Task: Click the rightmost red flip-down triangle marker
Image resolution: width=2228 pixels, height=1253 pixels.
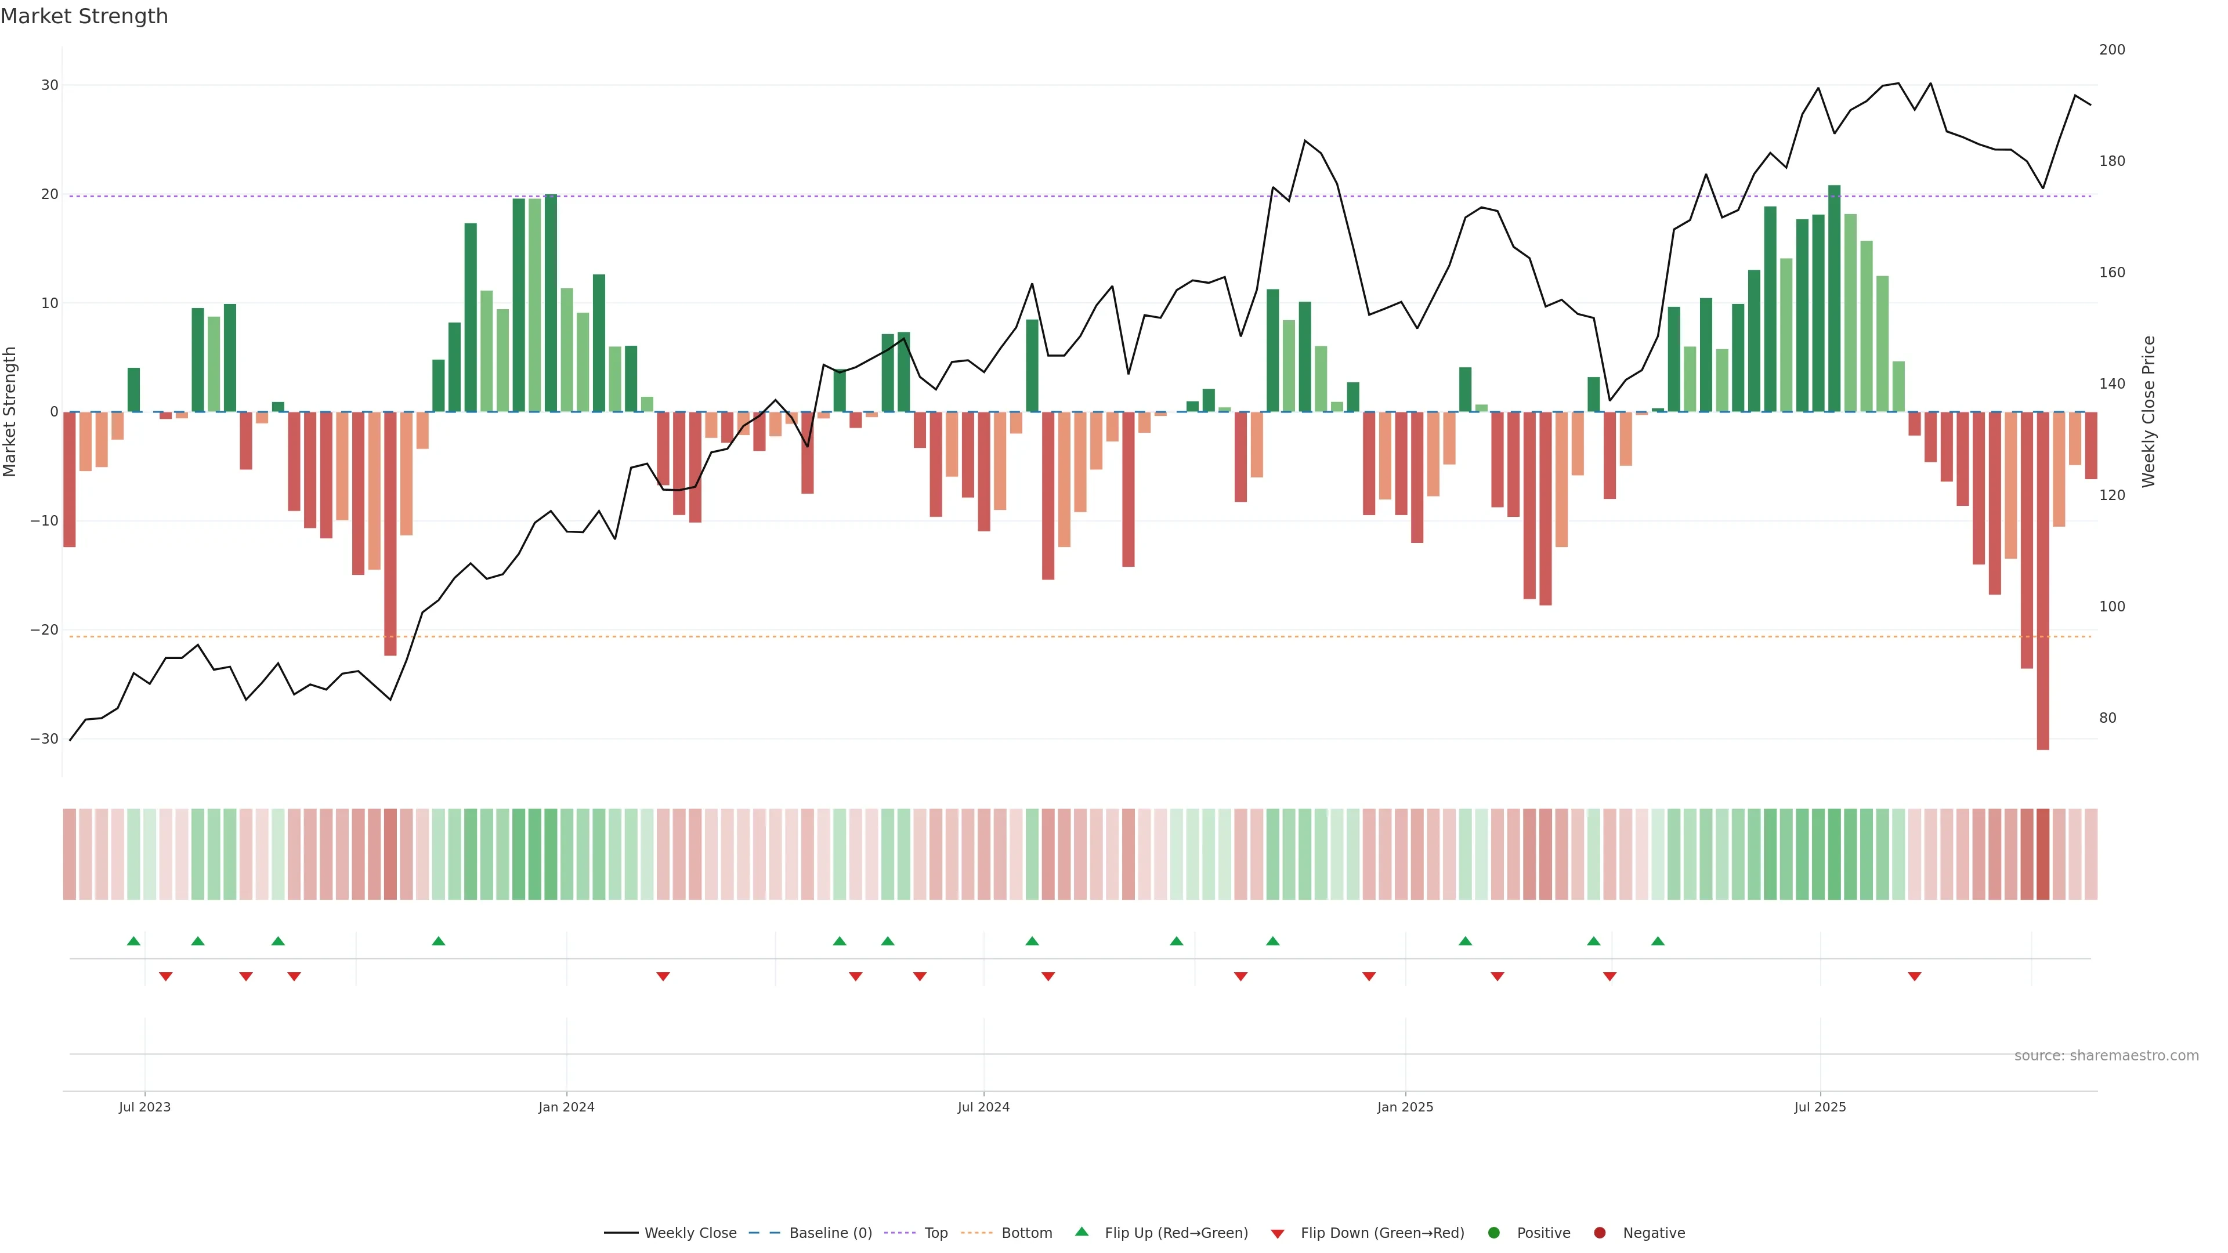Action: coord(1914,976)
